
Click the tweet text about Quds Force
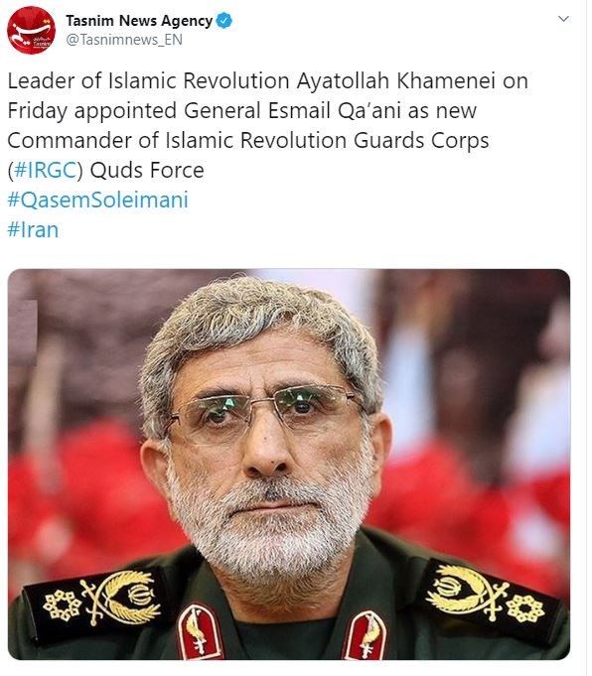pyautogui.click(x=268, y=125)
